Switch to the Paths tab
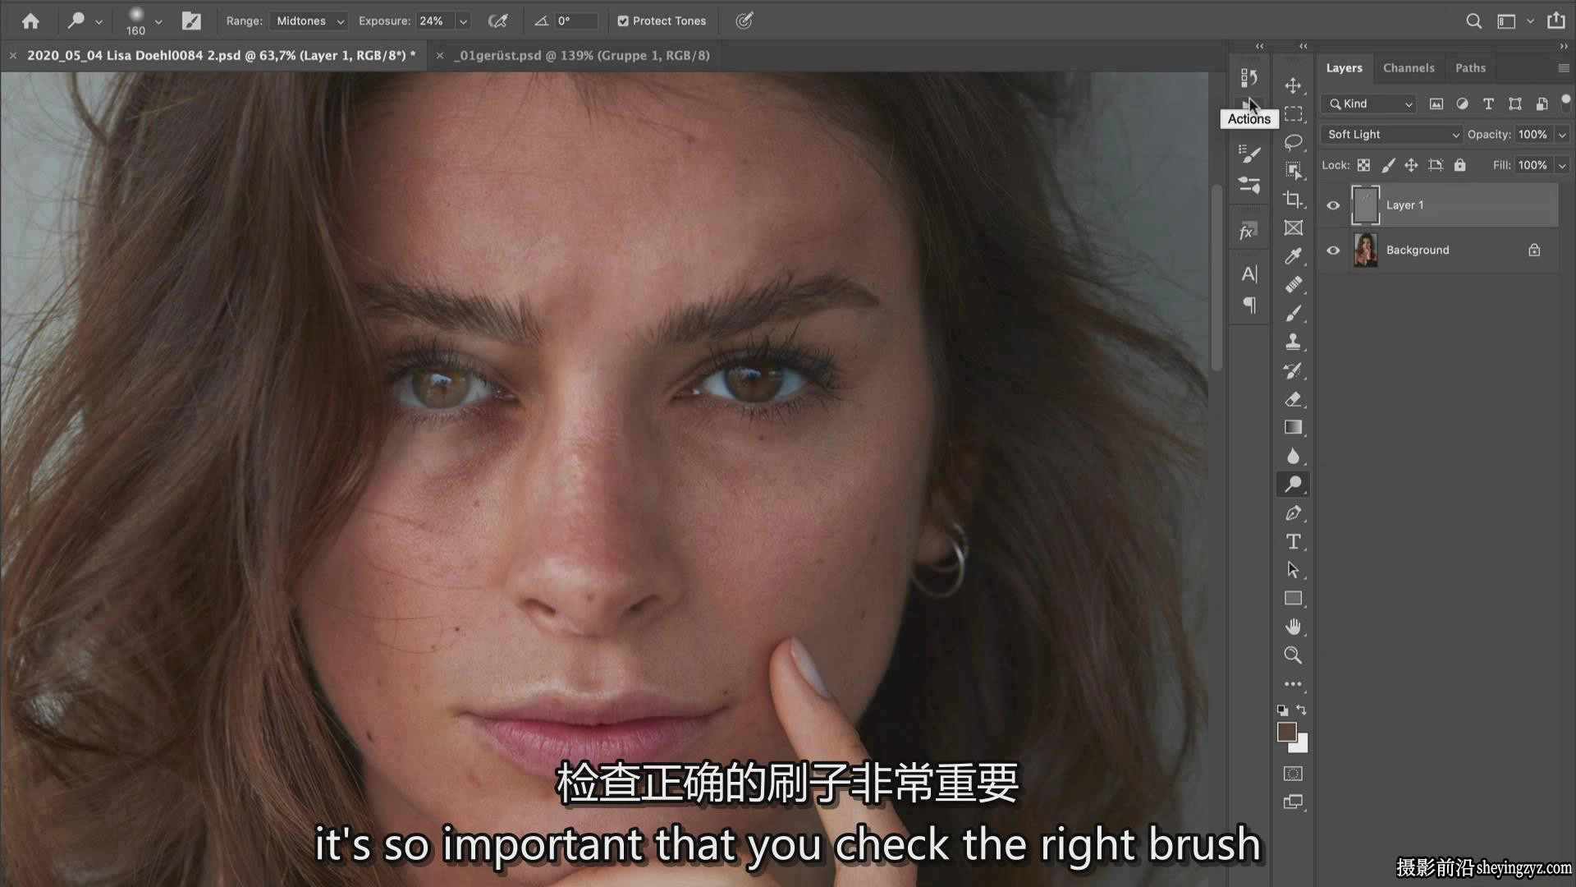 click(x=1470, y=68)
